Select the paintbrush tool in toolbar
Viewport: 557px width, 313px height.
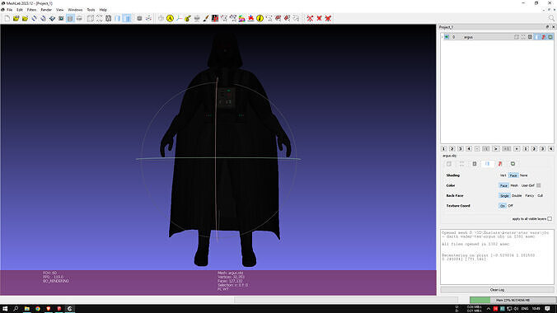tap(206, 18)
